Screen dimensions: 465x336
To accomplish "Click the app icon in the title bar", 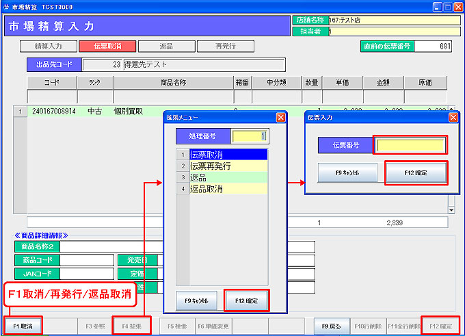I will click(x=6, y=7).
